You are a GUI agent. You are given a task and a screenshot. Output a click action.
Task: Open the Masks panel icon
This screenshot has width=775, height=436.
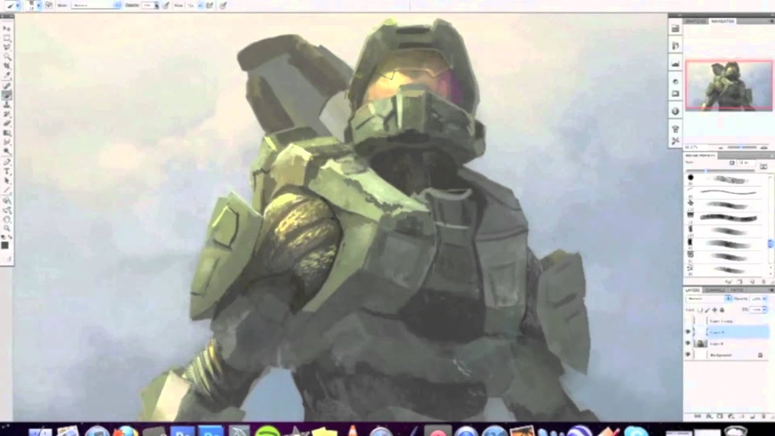pyautogui.click(x=676, y=93)
